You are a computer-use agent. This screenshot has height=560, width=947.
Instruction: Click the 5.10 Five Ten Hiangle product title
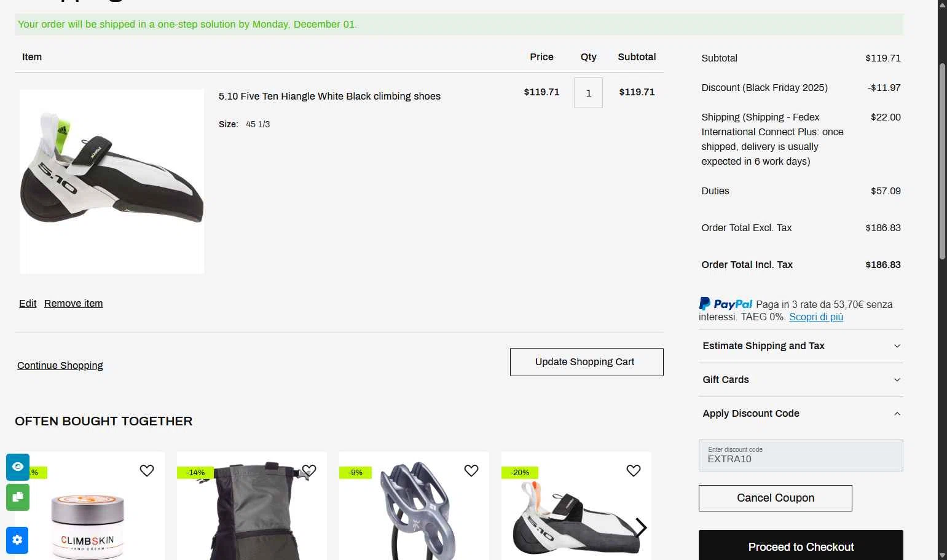pos(329,96)
